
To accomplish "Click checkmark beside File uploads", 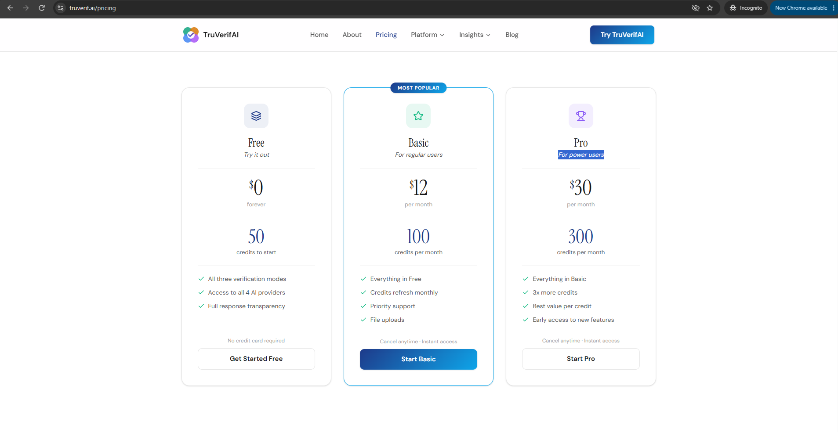I will click(x=363, y=320).
